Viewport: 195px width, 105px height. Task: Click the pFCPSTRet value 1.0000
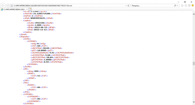pyautogui.click(x=48, y=59)
